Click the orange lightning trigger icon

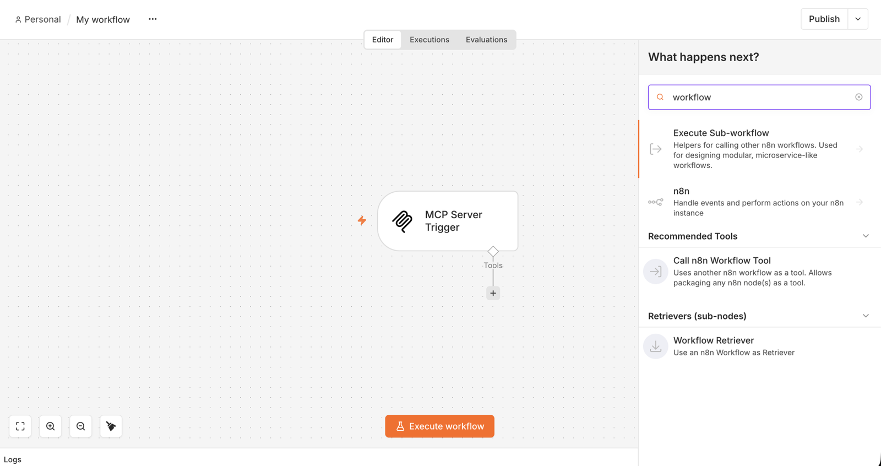click(x=362, y=220)
